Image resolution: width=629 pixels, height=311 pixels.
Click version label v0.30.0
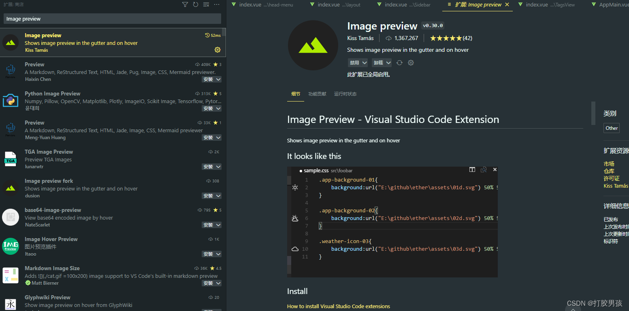pos(433,25)
